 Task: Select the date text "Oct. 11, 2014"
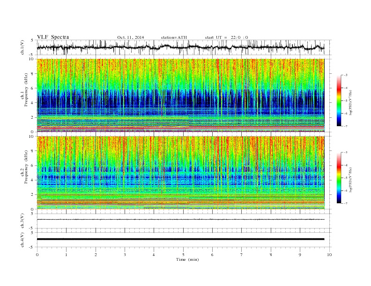pos(131,37)
